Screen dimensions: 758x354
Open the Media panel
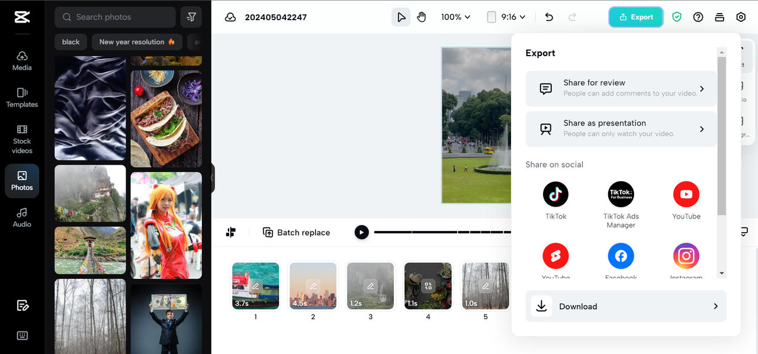click(x=22, y=60)
